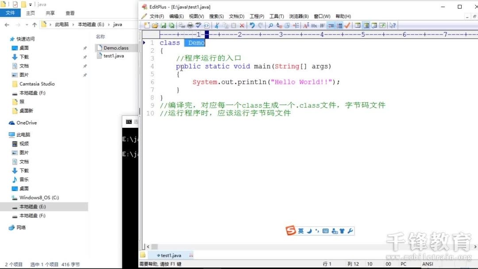Open a file with the Open icon
The width and height of the screenshot is (478, 269).
click(x=155, y=25)
